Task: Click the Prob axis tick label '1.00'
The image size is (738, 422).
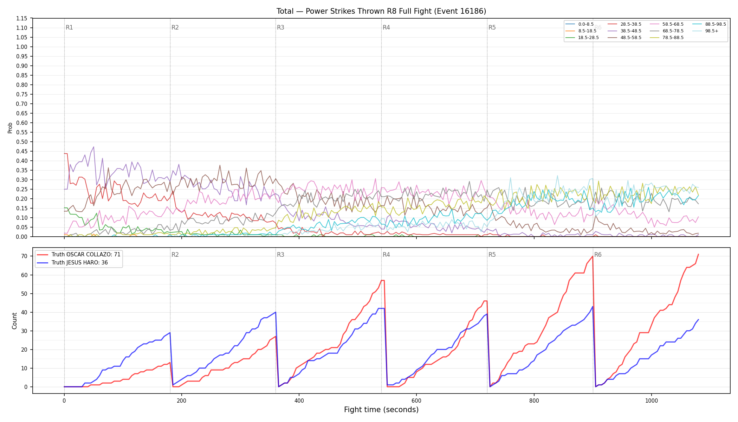Action: click(x=22, y=47)
